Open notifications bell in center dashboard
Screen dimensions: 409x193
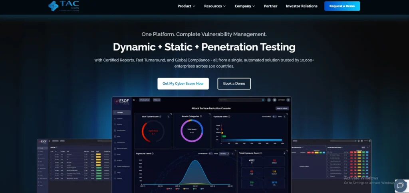point(269,100)
